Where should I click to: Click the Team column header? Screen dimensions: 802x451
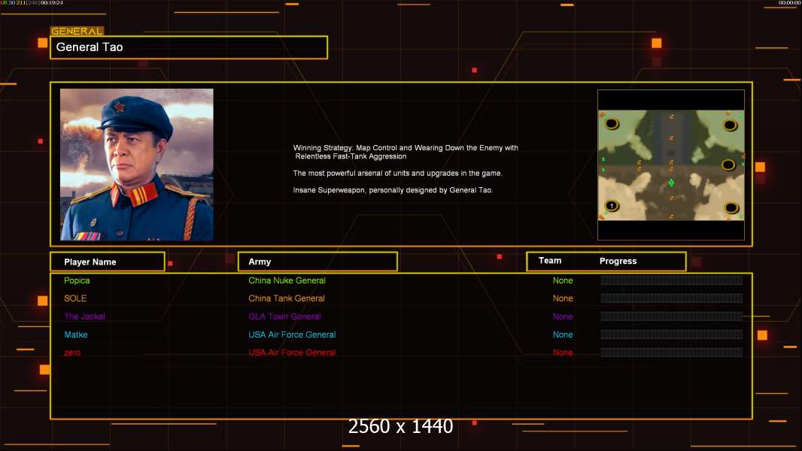(550, 261)
